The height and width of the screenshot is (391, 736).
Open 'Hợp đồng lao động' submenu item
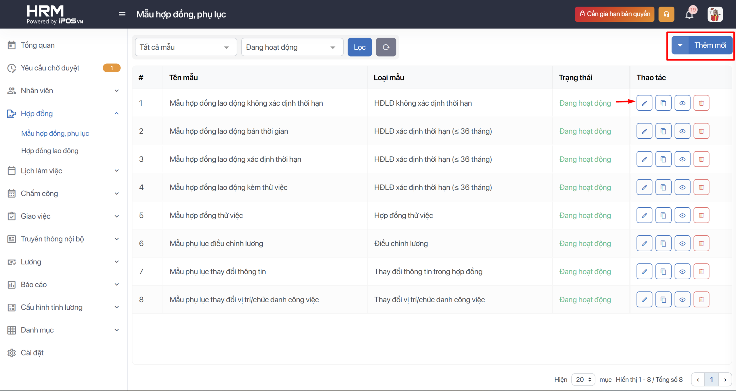(x=50, y=151)
